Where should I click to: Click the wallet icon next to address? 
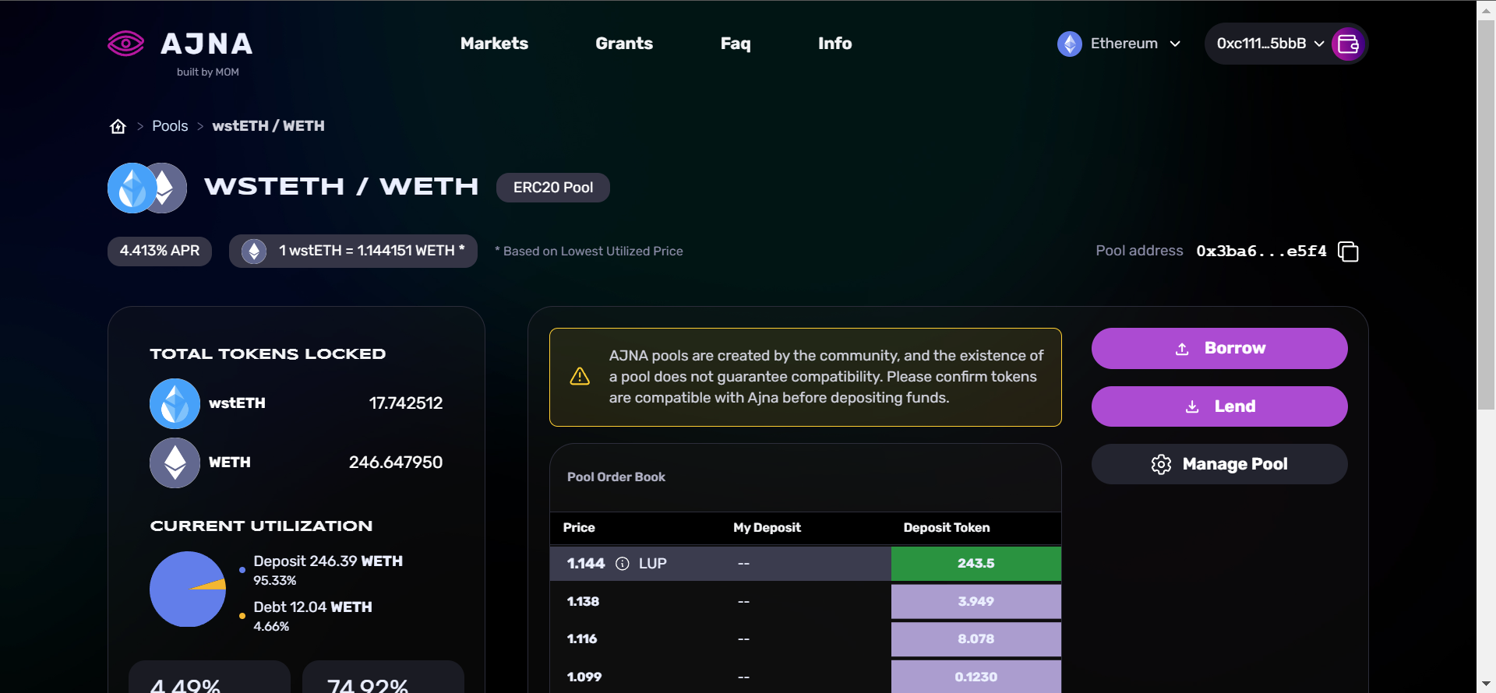click(1348, 44)
